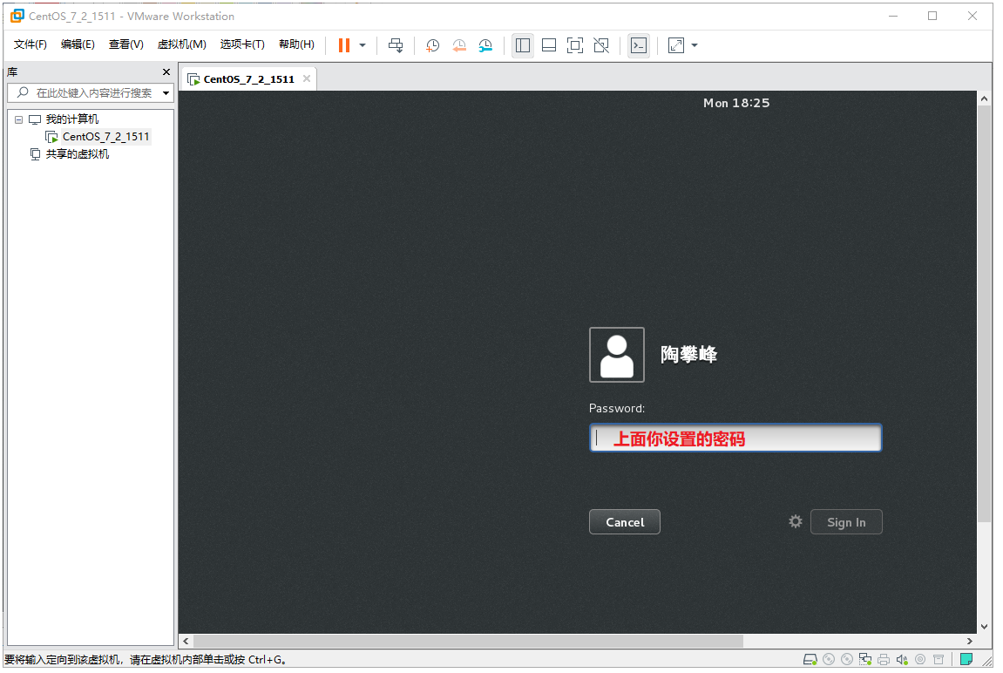Click the horizontal scrollbar right arrow
1003x673 pixels.
pos(970,641)
